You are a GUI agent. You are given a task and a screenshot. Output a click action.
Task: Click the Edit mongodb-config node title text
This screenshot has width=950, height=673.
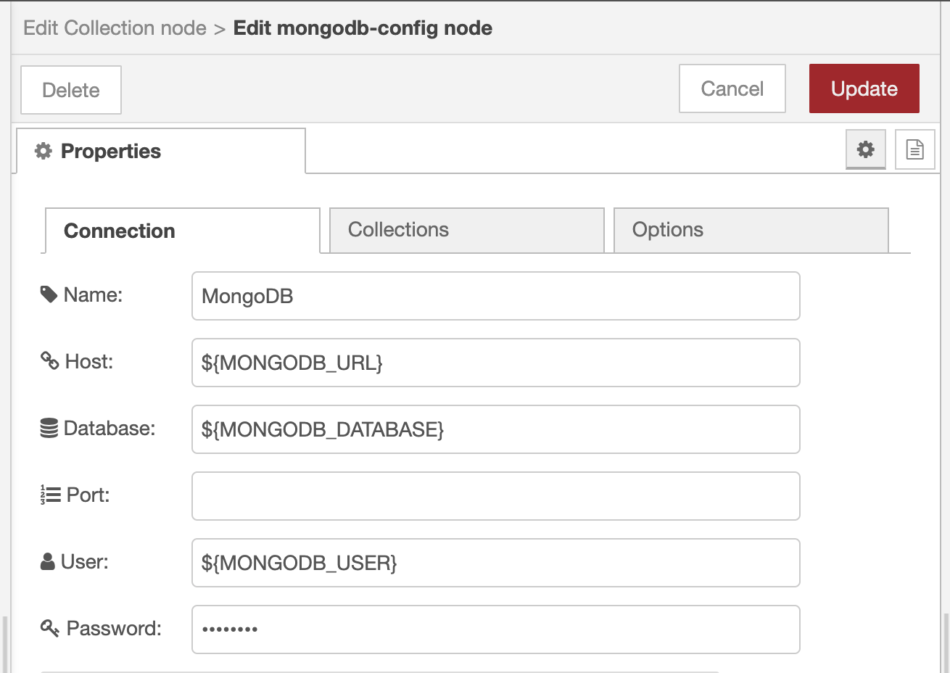pos(363,28)
